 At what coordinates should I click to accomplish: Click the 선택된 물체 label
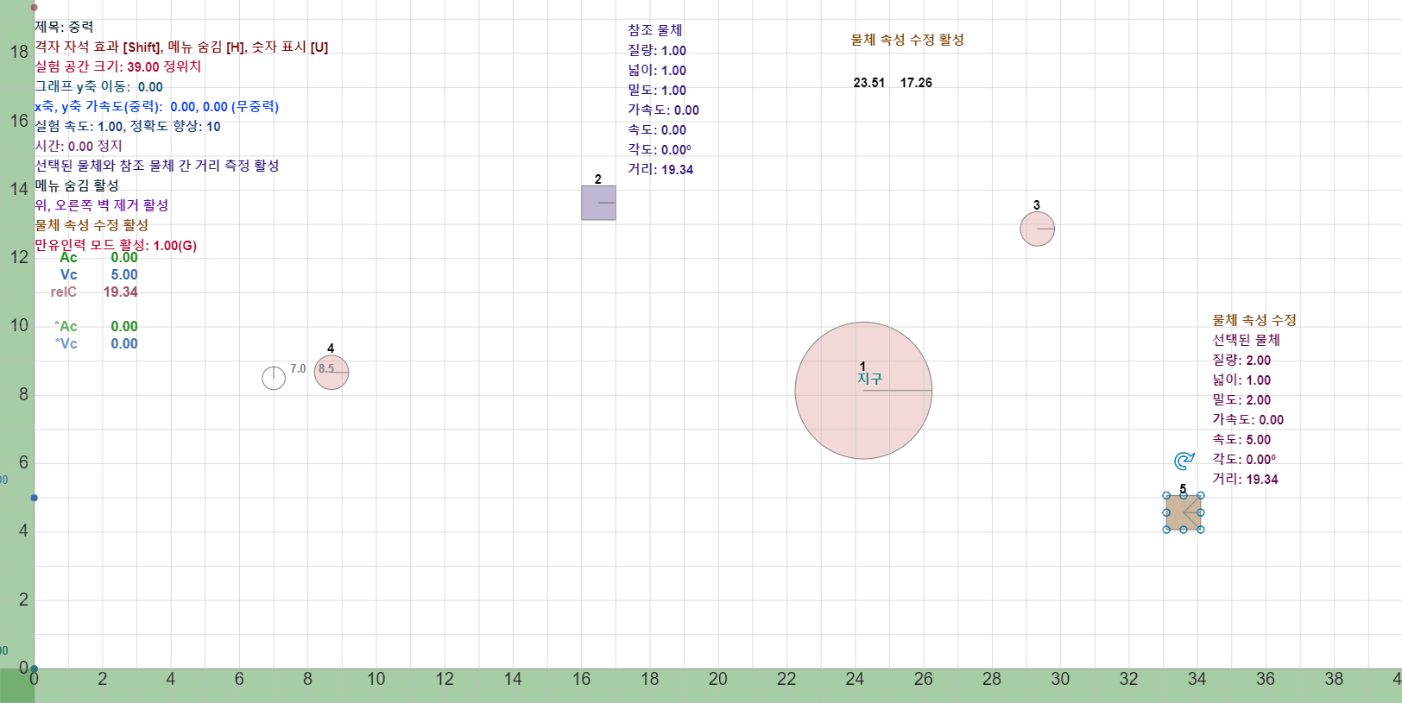click(x=1246, y=340)
